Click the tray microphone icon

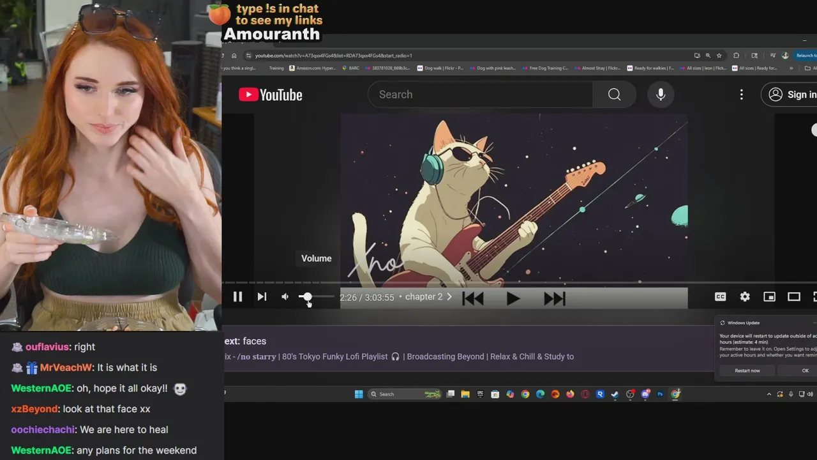point(791,394)
